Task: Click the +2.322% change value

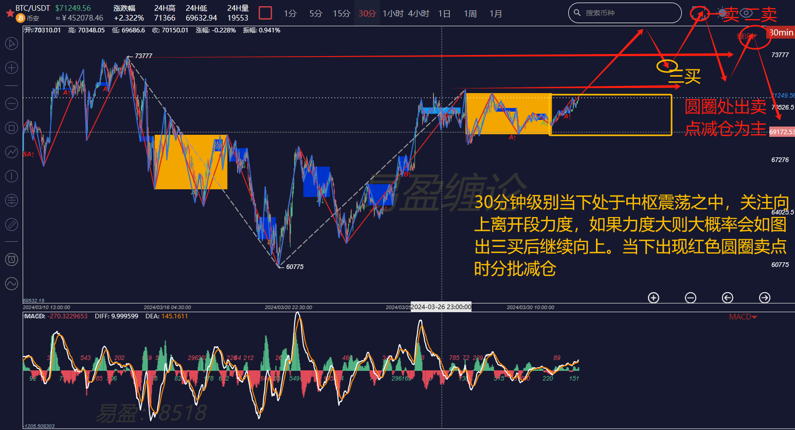Action: 129,18
